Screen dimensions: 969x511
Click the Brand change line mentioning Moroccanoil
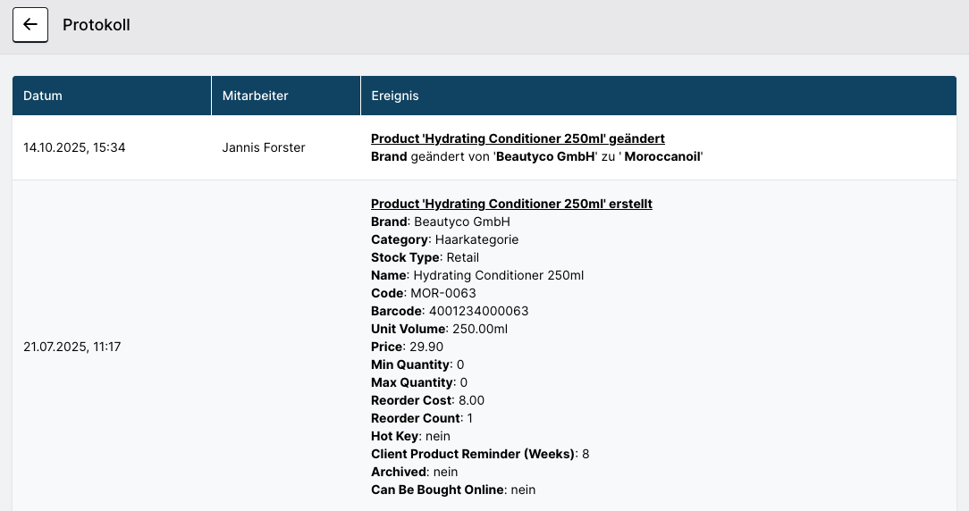click(x=537, y=156)
